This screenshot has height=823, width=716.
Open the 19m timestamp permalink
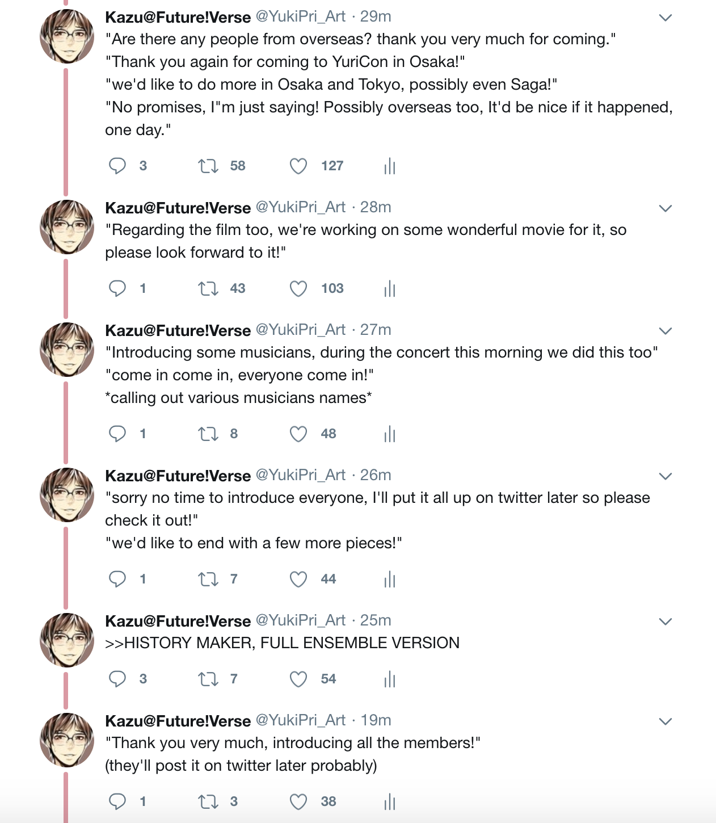pos(376,720)
